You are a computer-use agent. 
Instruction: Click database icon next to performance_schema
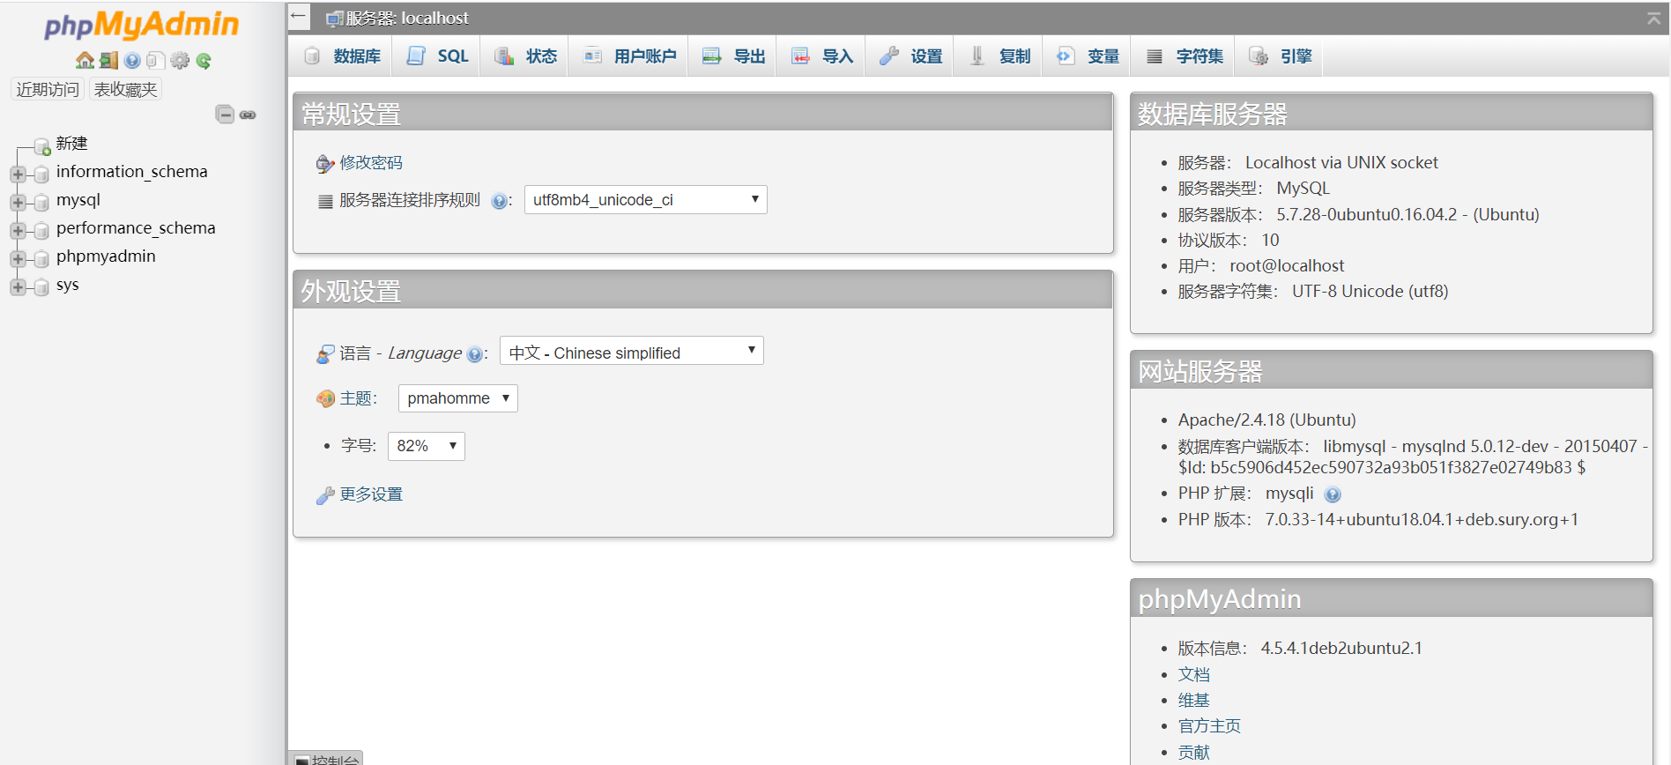pyautogui.click(x=41, y=230)
